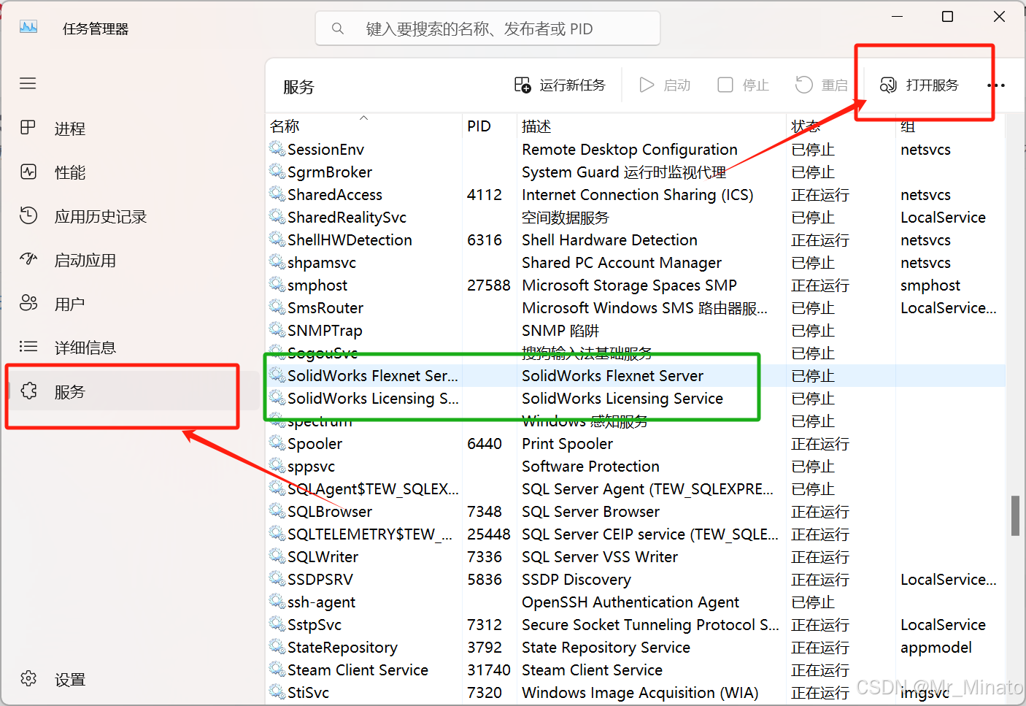Click the Stop (停止) square icon
1026x706 pixels.
click(x=725, y=85)
